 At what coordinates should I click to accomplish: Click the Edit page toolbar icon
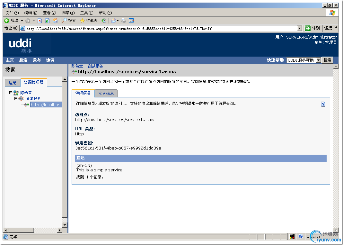(x=131, y=21)
